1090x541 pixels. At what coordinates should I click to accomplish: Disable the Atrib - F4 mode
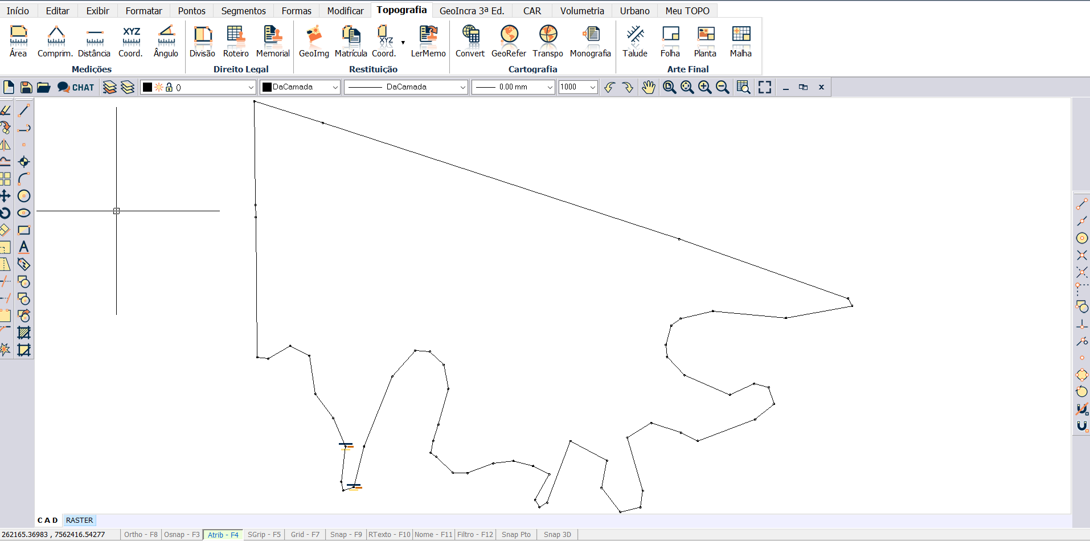[222, 534]
